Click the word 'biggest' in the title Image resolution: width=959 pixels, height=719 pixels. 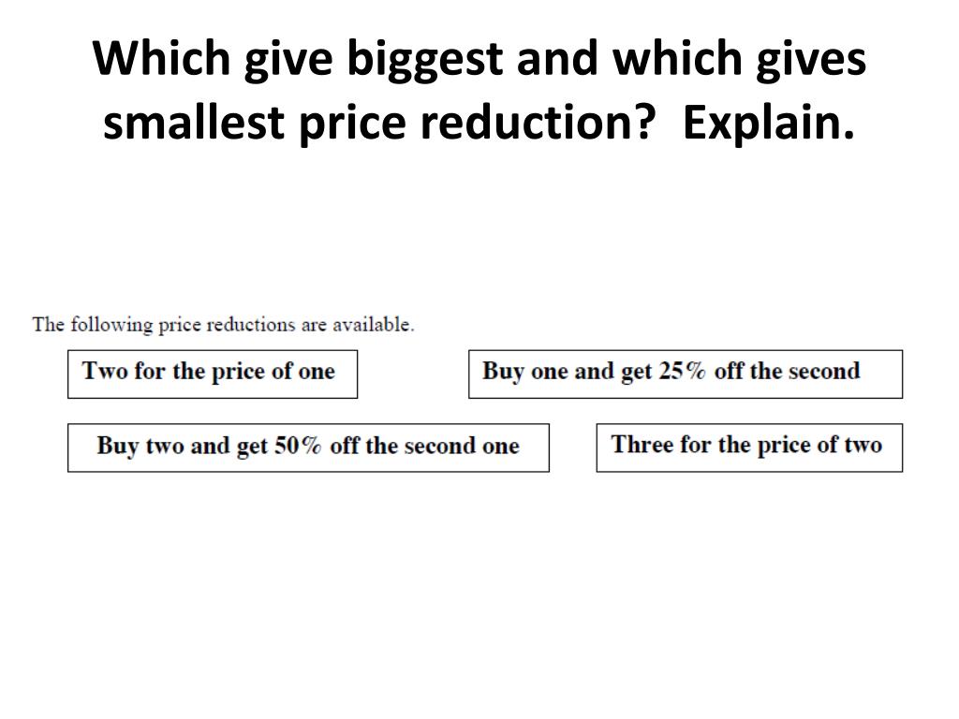pyautogui.click(x=426, y=60)
